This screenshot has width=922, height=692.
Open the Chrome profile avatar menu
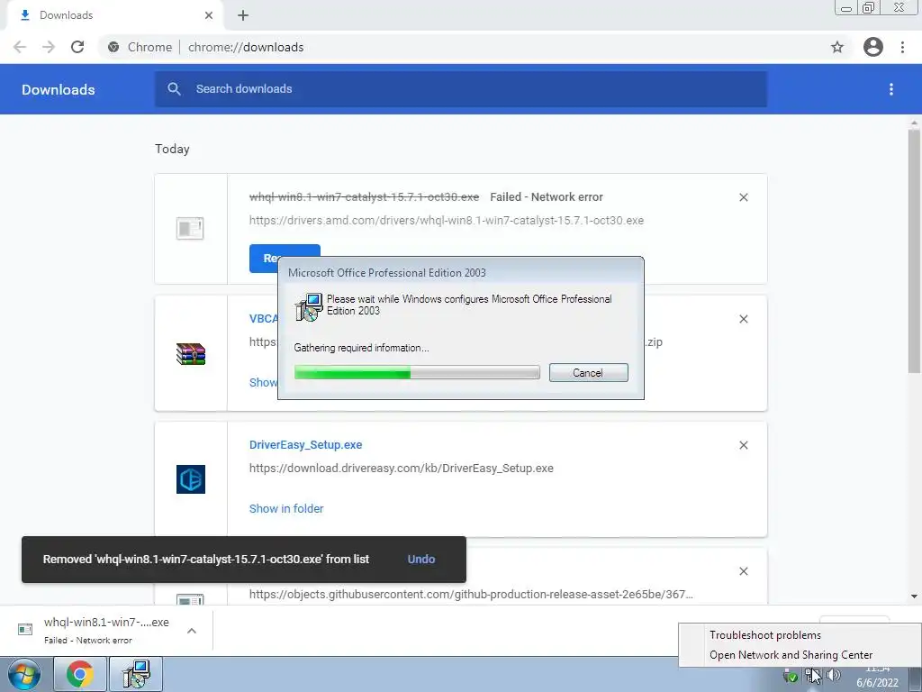[x=873, y=47]
